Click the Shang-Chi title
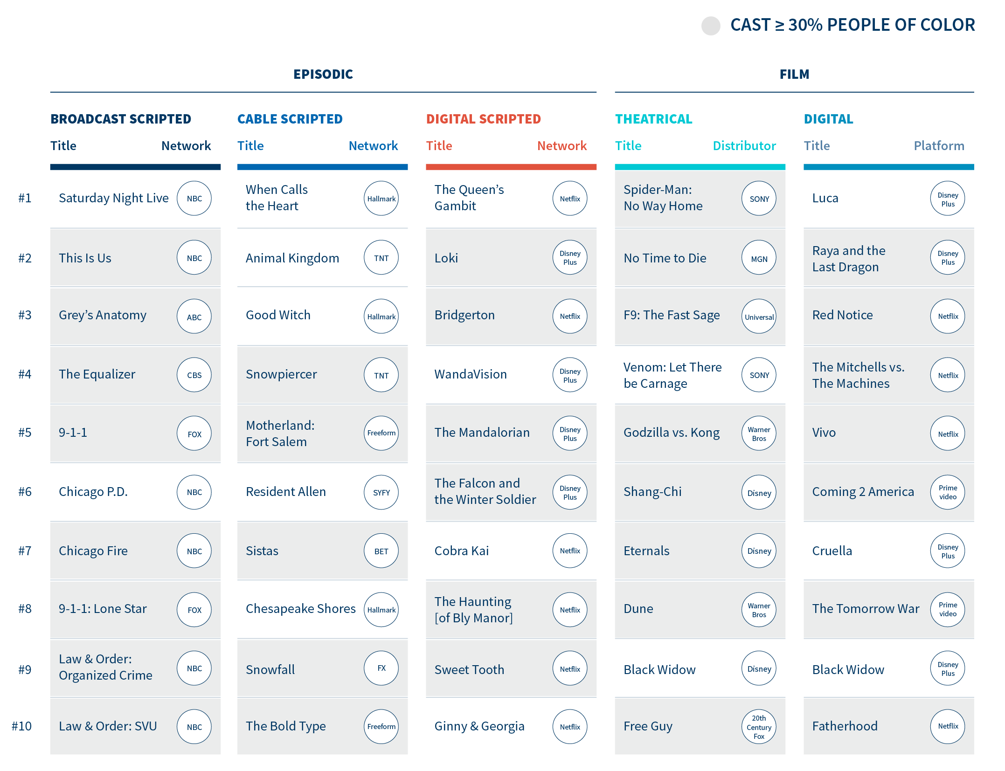The width and height of the screenshot is (1005, 771). [x=652, y=492]
